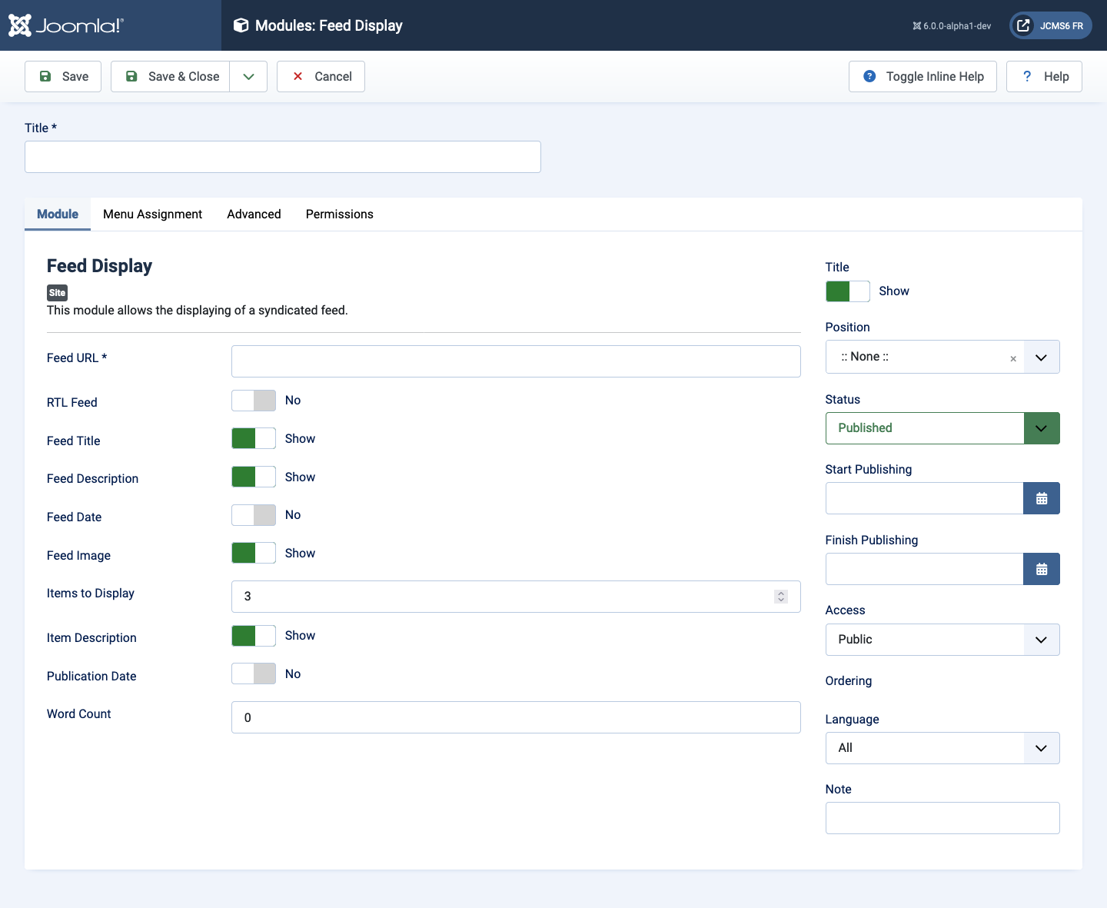Open the Help button
This screenshot has height=908, width=1107.
[x=1044, y=76]
